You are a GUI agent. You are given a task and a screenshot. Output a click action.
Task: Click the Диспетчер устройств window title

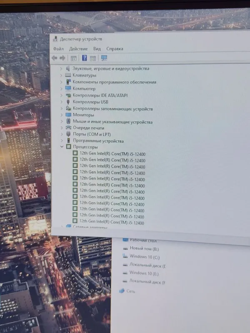coord(81,39)
